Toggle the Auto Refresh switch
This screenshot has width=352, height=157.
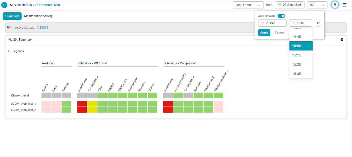pyautogui.click(x=281, y=16)
